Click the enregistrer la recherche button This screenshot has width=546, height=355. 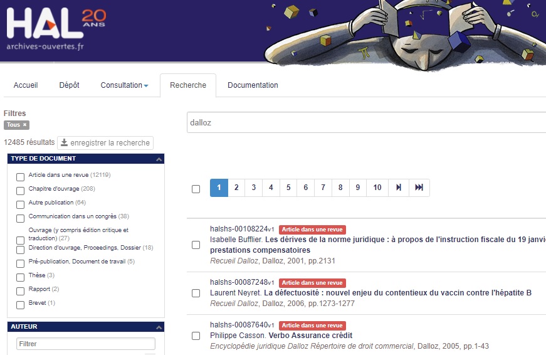(105, 143)
